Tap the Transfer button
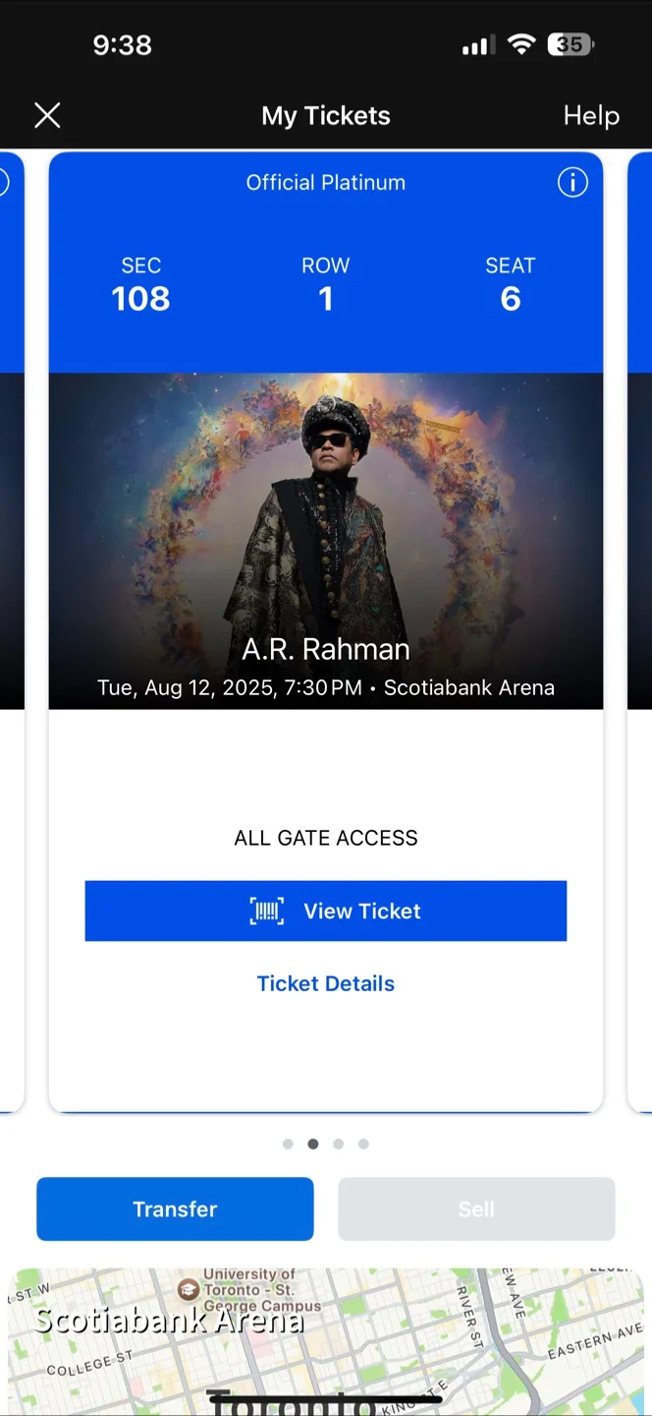Image resolution: width=652 pixels, height=1416 pixels. pos(175,1209)
